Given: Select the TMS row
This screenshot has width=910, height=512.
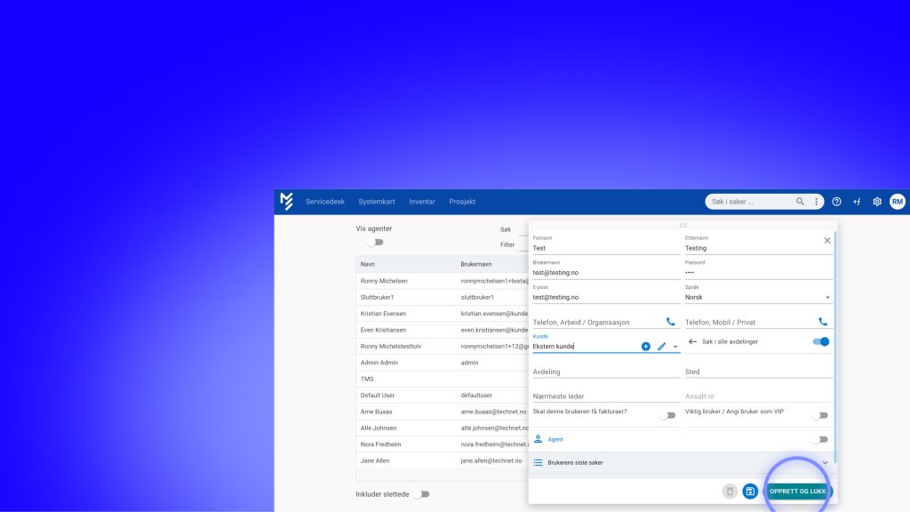Looking at the screenshot, I should click(x=443, y=379).
